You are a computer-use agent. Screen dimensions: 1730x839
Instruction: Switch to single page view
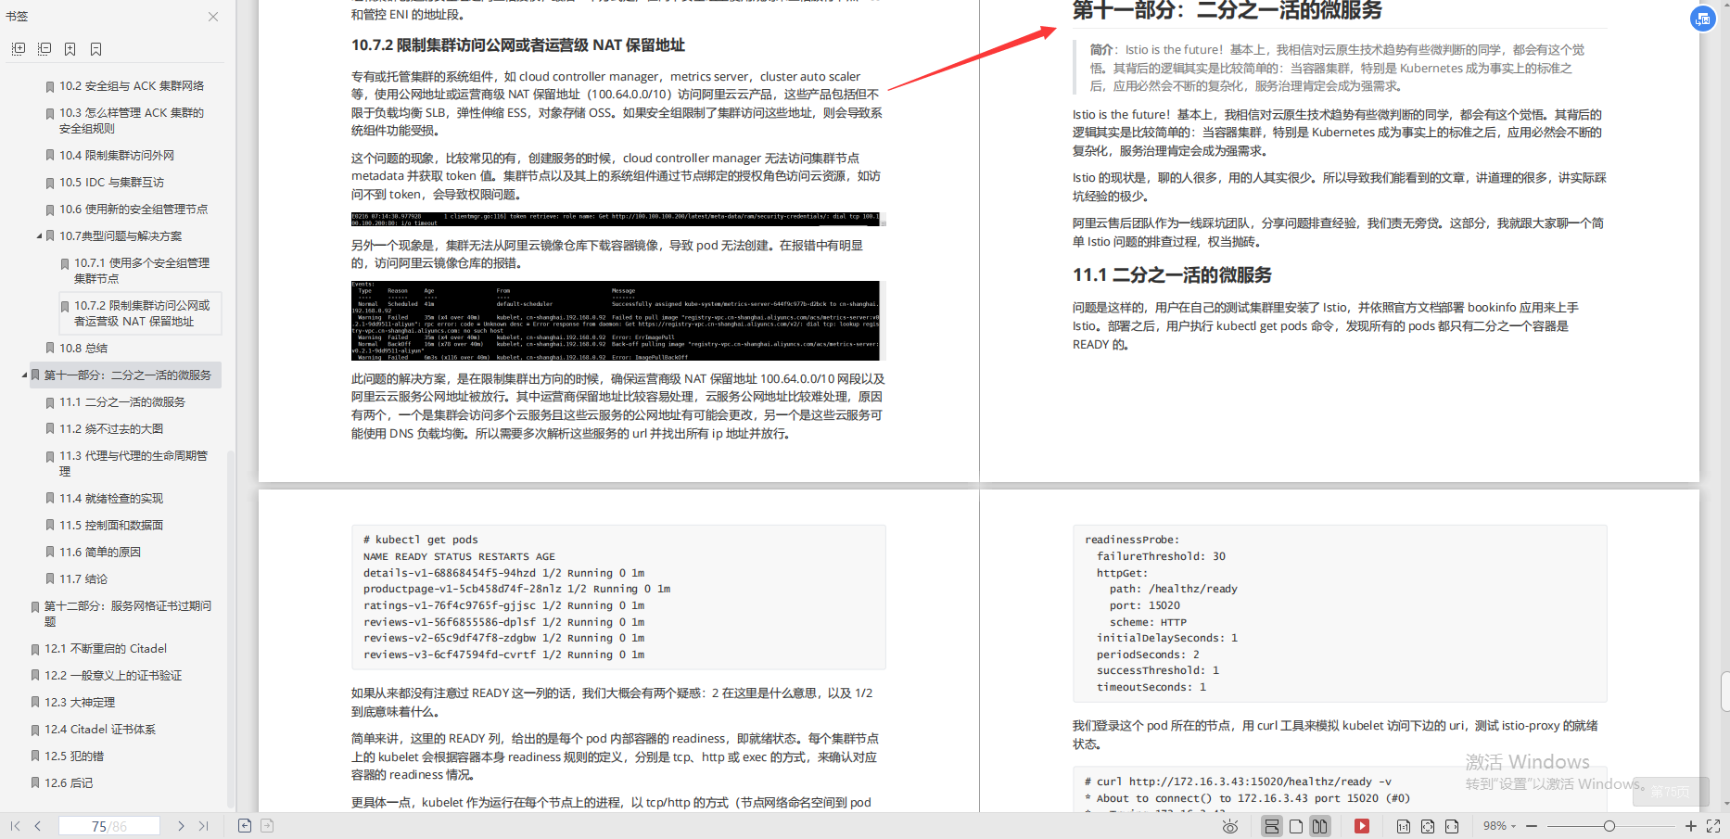pos(1296,826)
